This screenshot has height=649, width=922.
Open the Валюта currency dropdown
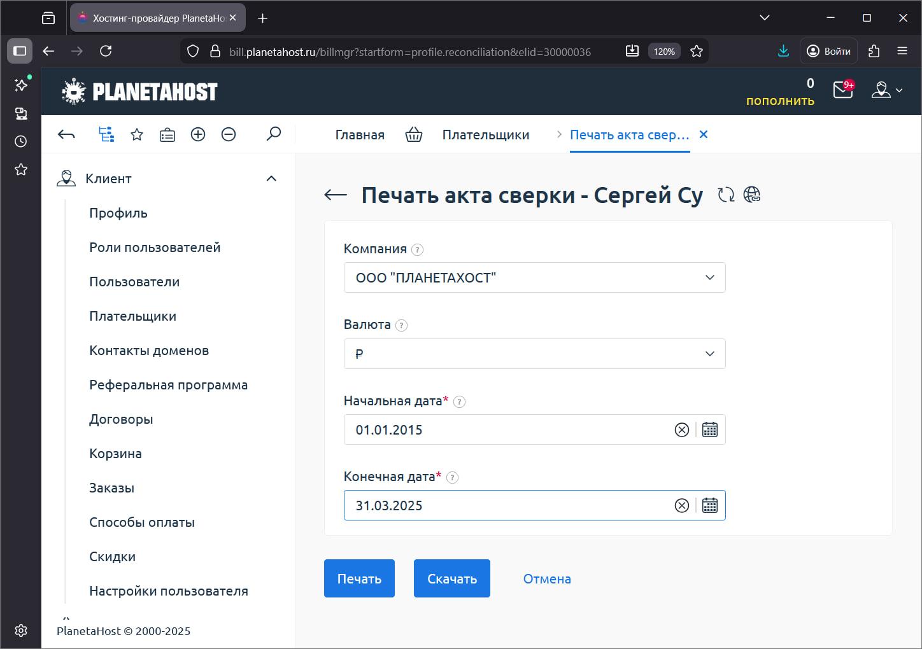coord(709,354)
